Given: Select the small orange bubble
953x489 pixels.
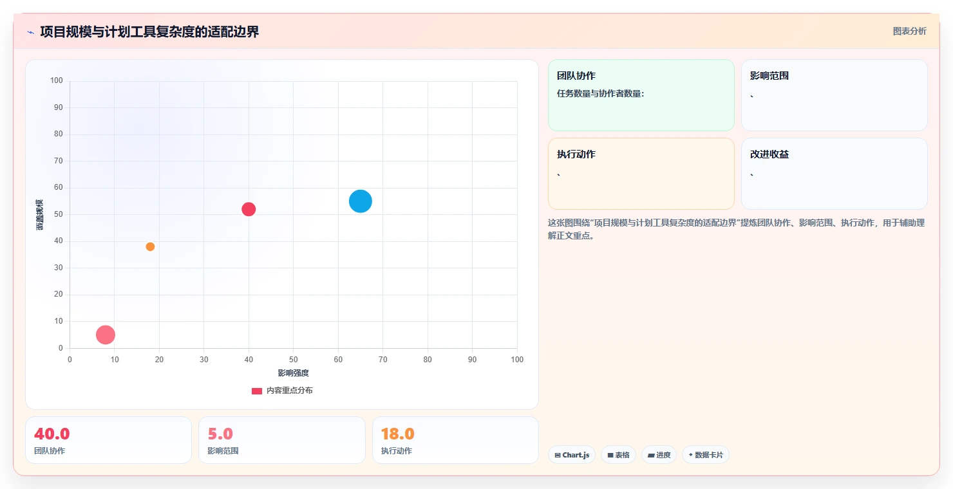Looking at the screenshot, I should click(150, 246).
